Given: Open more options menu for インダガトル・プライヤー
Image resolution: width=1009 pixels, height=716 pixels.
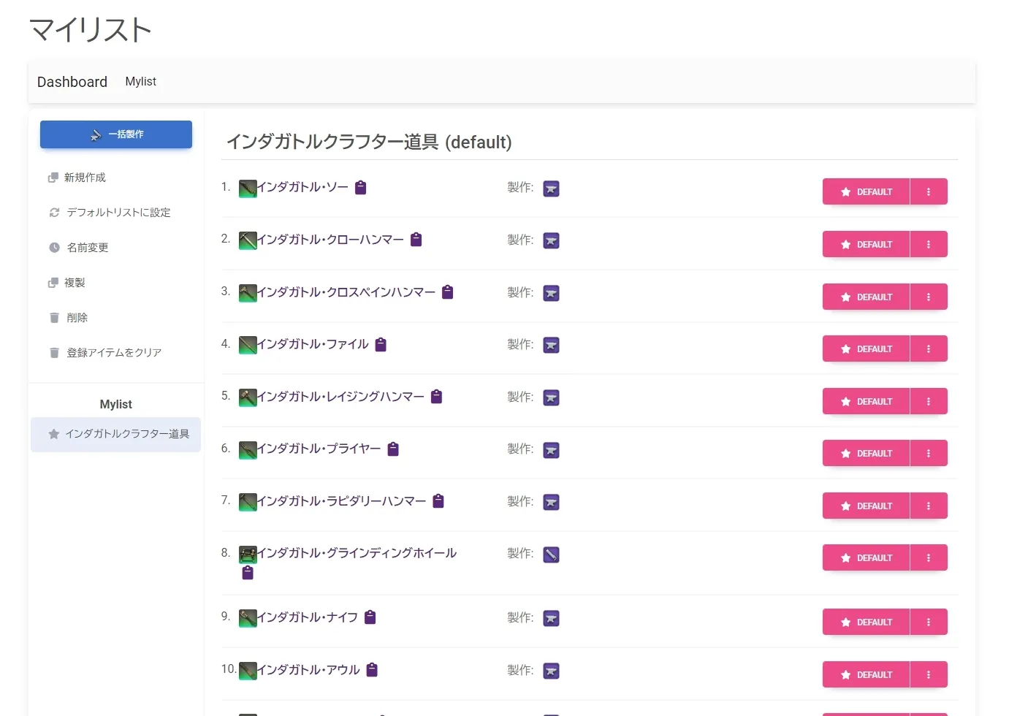Looking at the screenshot, I should pyautogui.click(x=929, y=453).
